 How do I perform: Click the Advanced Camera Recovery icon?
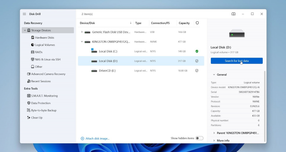pyautogui.click(x=29, y=74)
